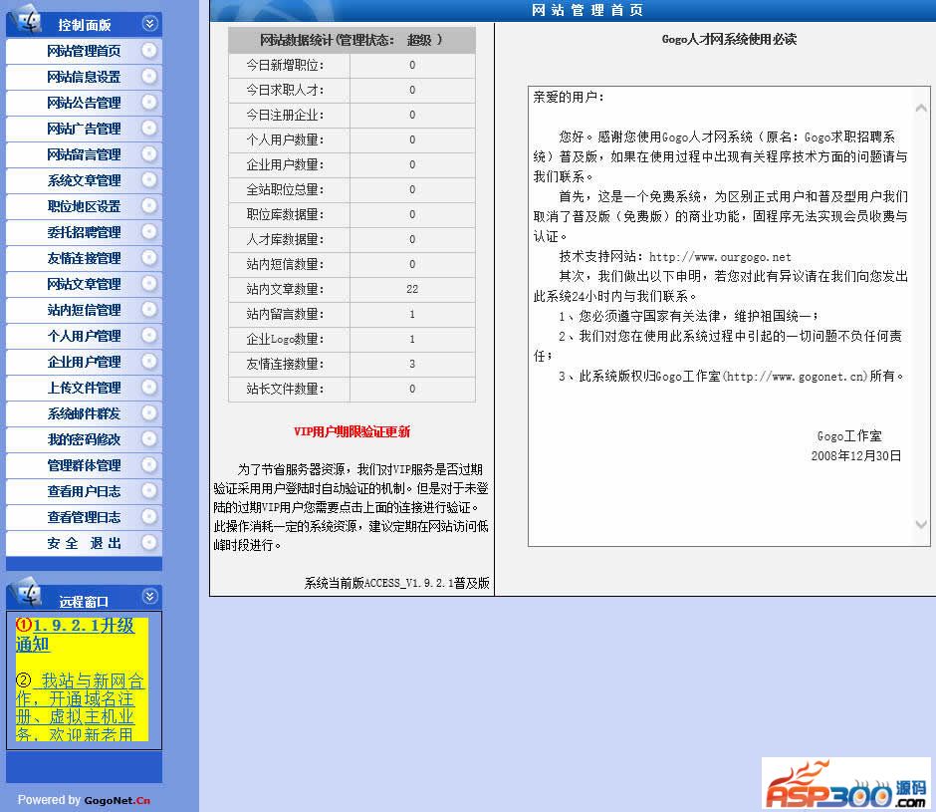Choose 查看管理日志 in sidebar
Image resolution: width=936 pixels, height=812 pixels.
click(84, 517)
